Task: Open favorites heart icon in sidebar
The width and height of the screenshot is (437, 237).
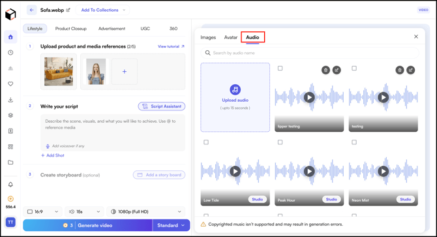Action: coord(10,84)
